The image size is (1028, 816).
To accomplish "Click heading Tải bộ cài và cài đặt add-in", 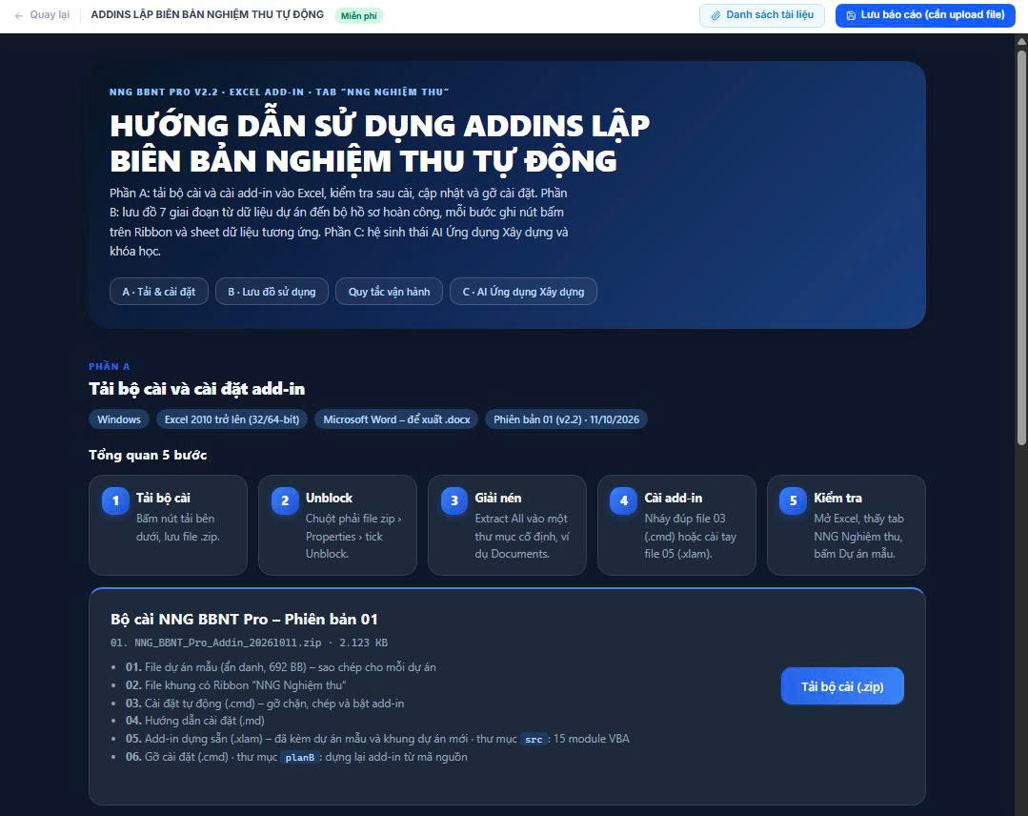I will pyautogui.click(x=196, y=389).
